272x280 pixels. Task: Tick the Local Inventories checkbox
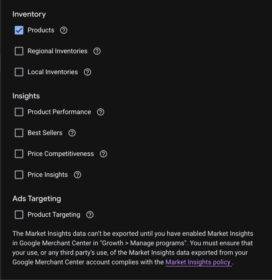19,72
